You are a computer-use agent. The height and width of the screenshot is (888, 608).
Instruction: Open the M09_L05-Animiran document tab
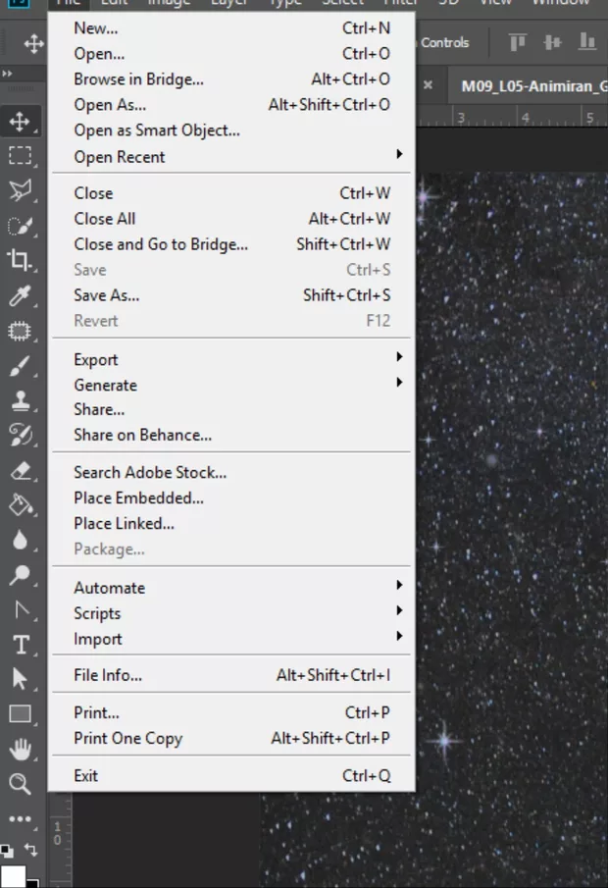[528, 86]
